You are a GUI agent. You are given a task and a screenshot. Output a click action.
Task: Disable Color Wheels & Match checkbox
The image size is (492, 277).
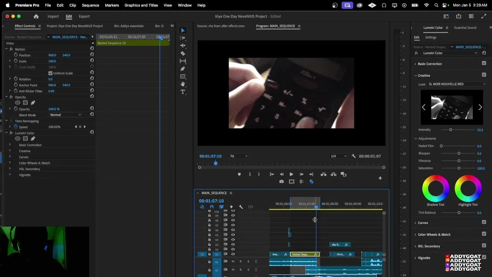pos(484,234)
